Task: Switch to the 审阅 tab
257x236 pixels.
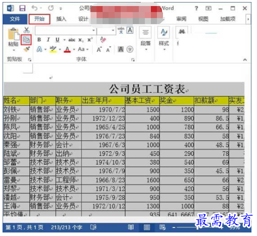Action: (181, 19)
